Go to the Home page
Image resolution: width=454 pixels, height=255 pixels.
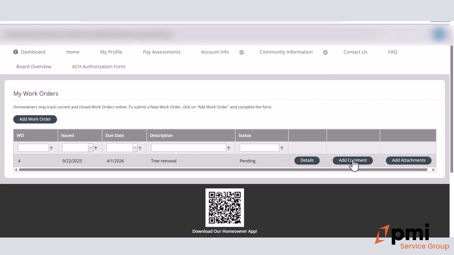73,52
